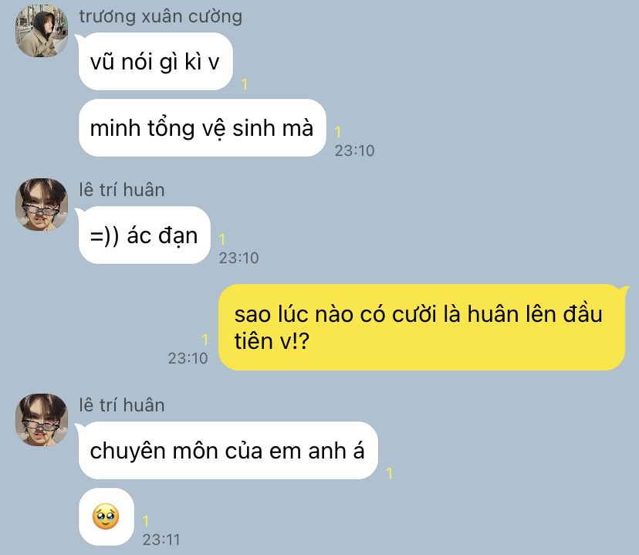Select the 'vũ nói gì kì v' message bubble
This screenshot has height=555, width=639.
point(155,62)
